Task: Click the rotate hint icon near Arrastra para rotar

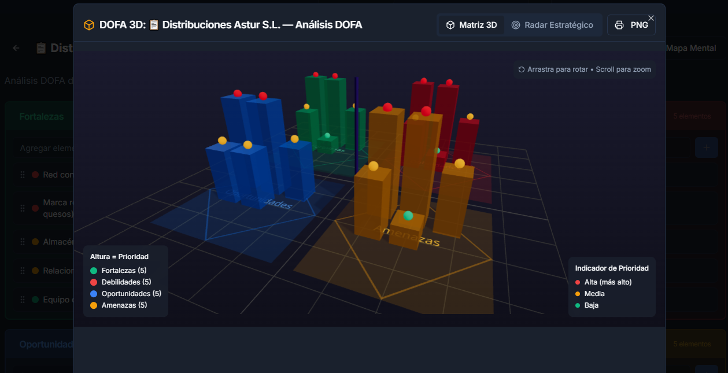Action: click(522, 69)
